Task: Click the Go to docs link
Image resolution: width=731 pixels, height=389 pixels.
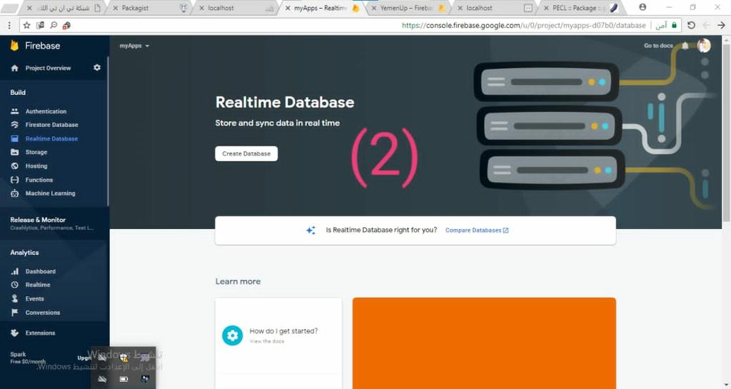Action: coord(658,46)
